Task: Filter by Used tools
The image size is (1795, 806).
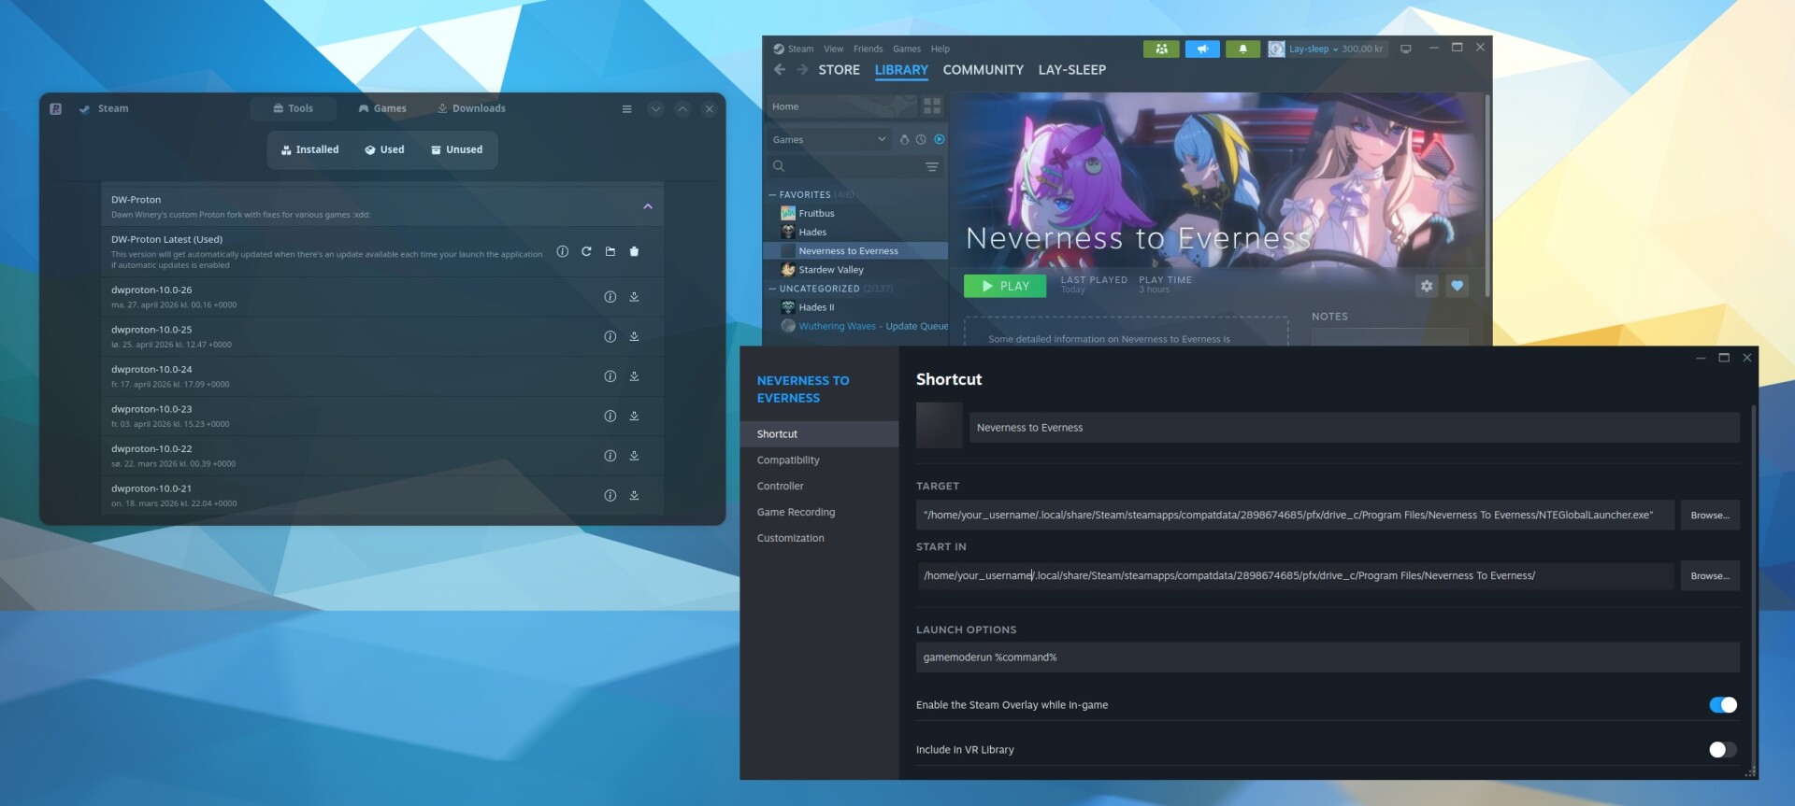Action: pos(384,150)
